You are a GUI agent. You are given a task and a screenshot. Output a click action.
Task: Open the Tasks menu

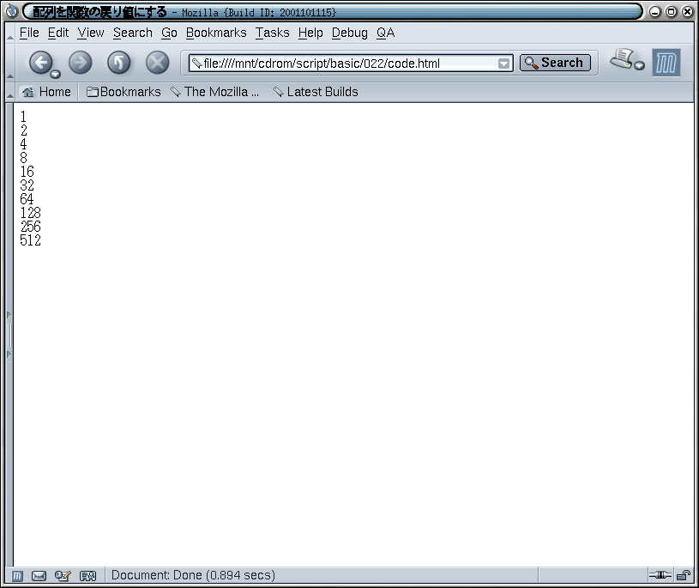pos(273,33)
